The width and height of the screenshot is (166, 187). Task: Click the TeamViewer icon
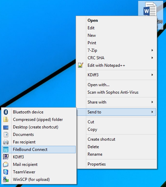(6, 172)
